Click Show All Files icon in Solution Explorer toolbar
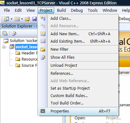Screen dimensions: 130x123 14,33
